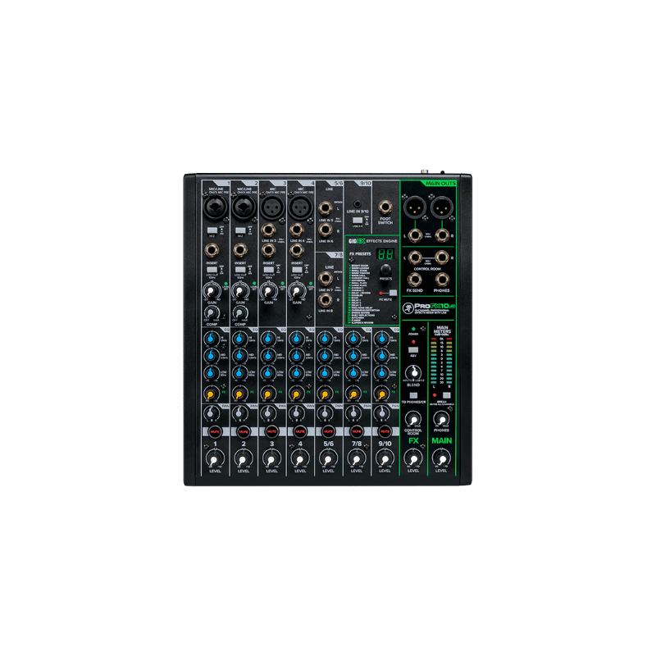The height and width of the screenshot is (656, 656).
Task: Open the FX PRESETS selector knob
Action: pos(385,270)
